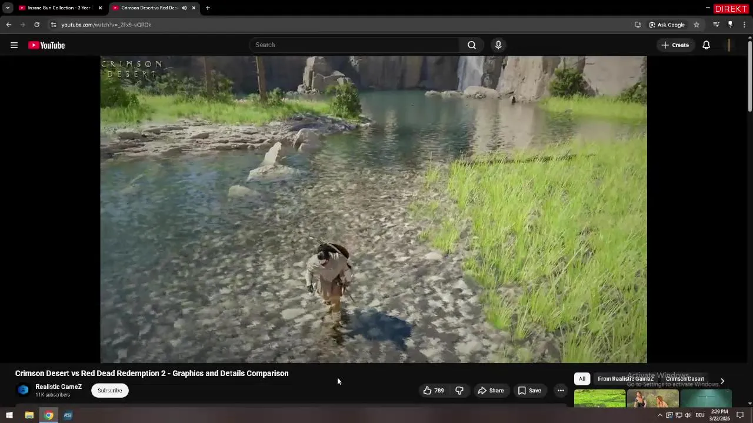Click the magnifier search button
Image resolution: width=753 pixels, height=423 pixels.
(472, 45)
